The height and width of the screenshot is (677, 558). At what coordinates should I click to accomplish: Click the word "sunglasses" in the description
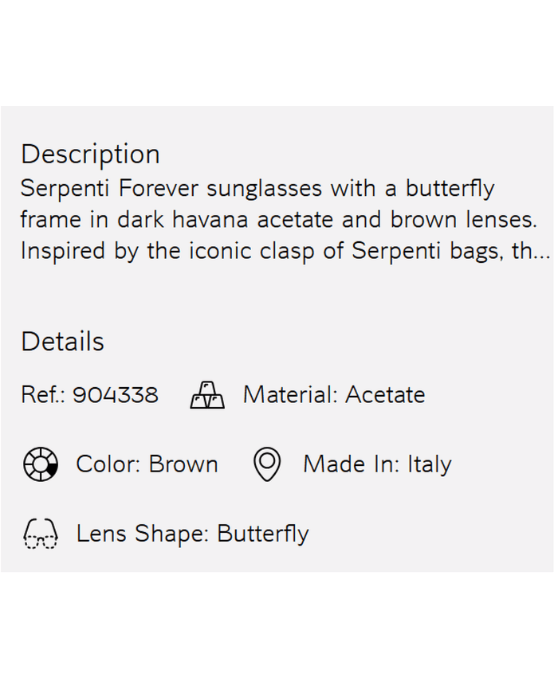265,190
